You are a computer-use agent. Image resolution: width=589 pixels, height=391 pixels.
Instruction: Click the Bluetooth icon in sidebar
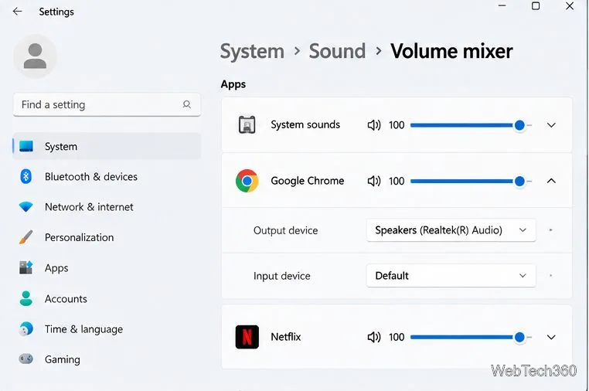click(x=26, y=176)
